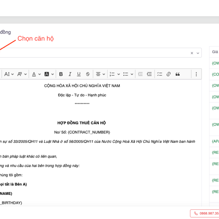This screenshot has width=219, height=219.
Task: Insert a to-do checklist
Action: coord(160,74)
